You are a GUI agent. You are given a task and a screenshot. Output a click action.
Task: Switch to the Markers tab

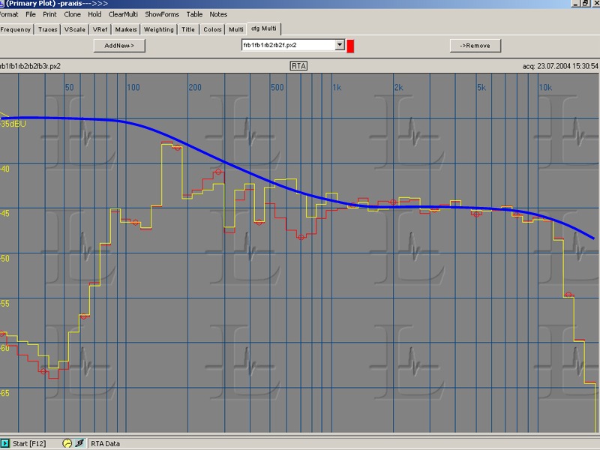pyautogui.click(x=126, y=29)
